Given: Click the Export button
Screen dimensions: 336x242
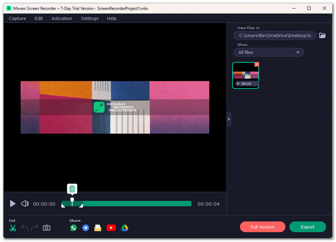Looking at the screenshot, I should (x=308, y=227).
